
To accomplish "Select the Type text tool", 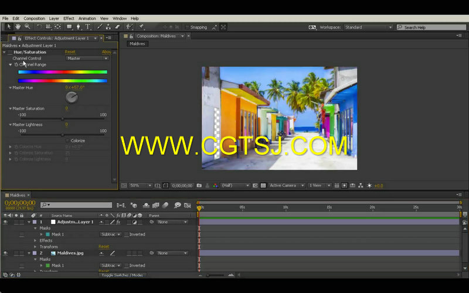I will point(87,27).
